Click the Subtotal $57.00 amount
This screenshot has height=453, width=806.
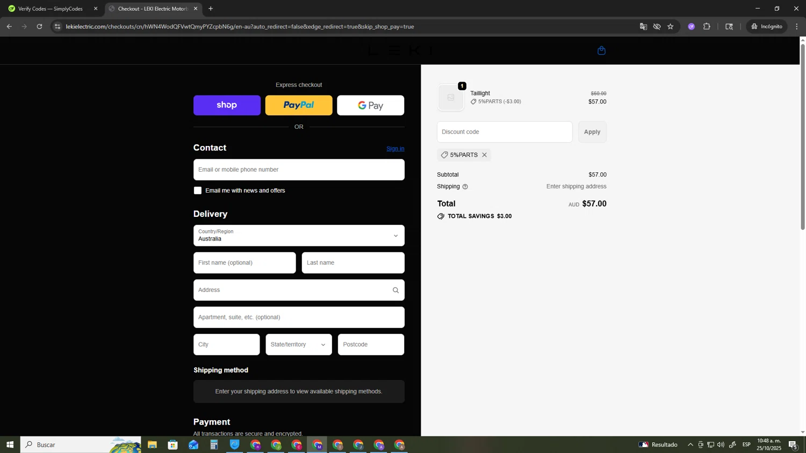[x=597, y=175]
